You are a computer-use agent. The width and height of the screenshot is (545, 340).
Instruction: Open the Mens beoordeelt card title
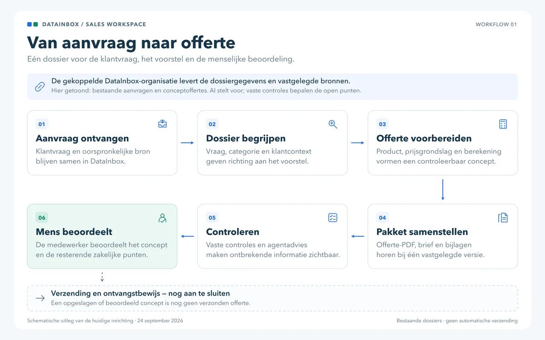point(74,232)
